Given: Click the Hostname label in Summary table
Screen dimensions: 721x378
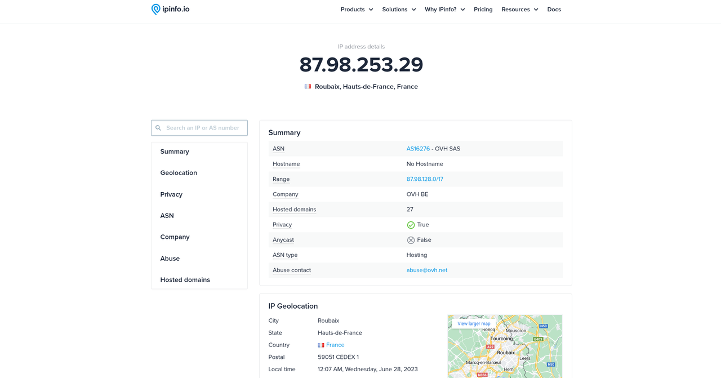Looking at the screenshot, I should point(286,164).
